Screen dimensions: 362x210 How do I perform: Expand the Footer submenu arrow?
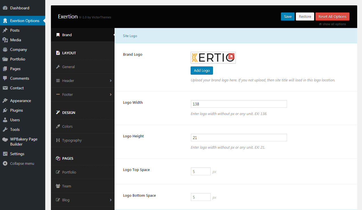[x=111, y=94]
